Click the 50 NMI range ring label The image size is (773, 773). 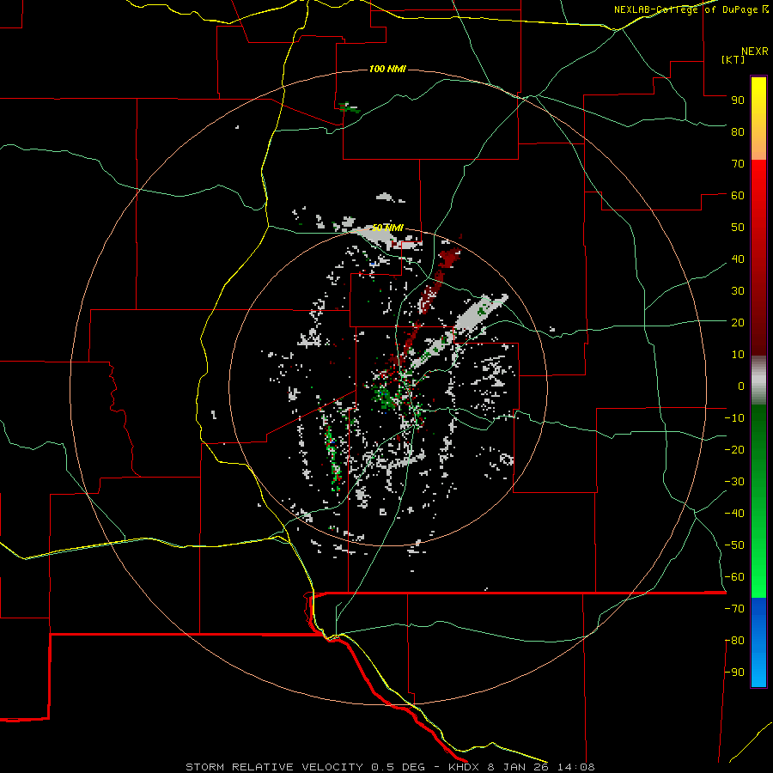[387, 228]
